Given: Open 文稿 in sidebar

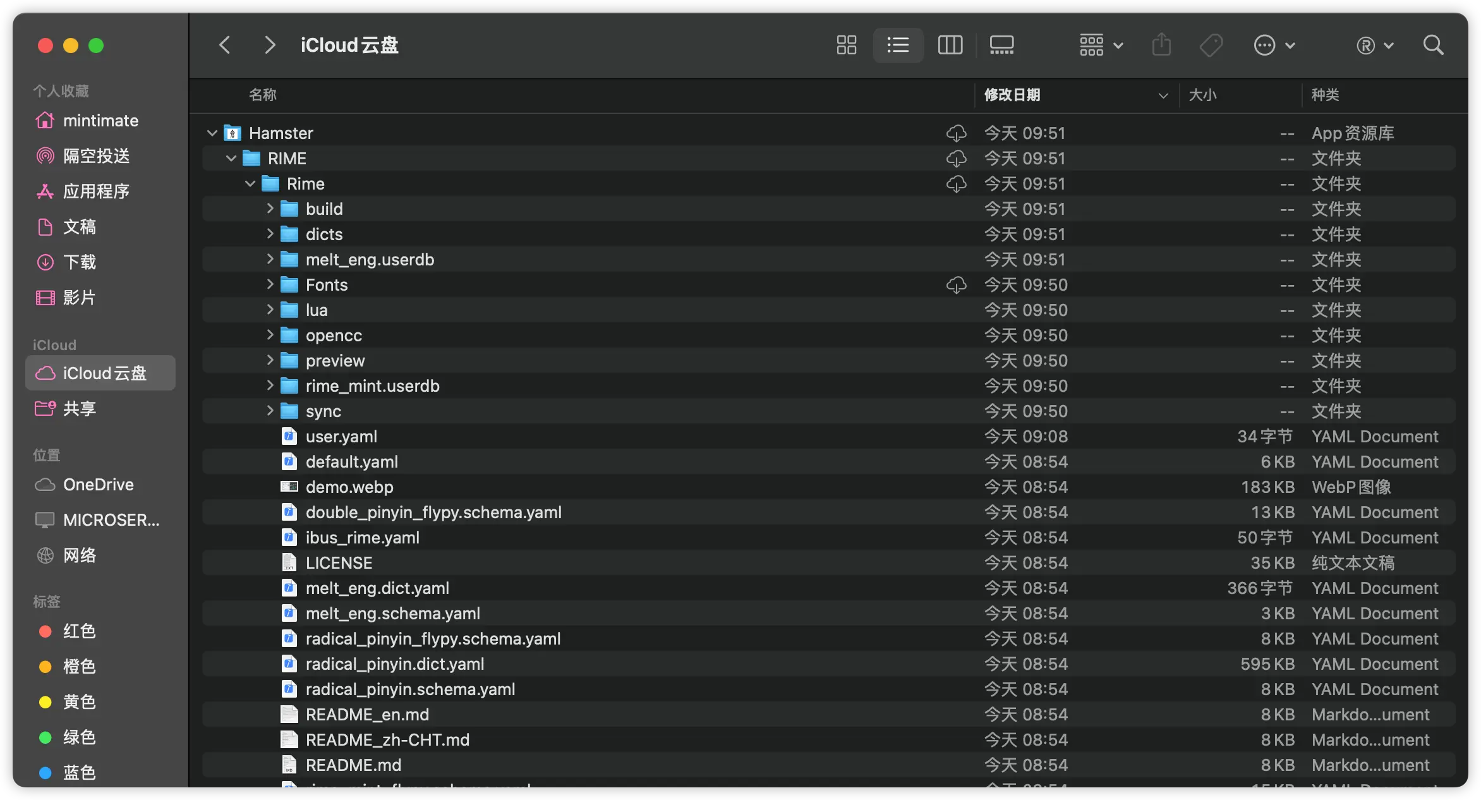Looking at the screenshot, I should tap(100, 226).
